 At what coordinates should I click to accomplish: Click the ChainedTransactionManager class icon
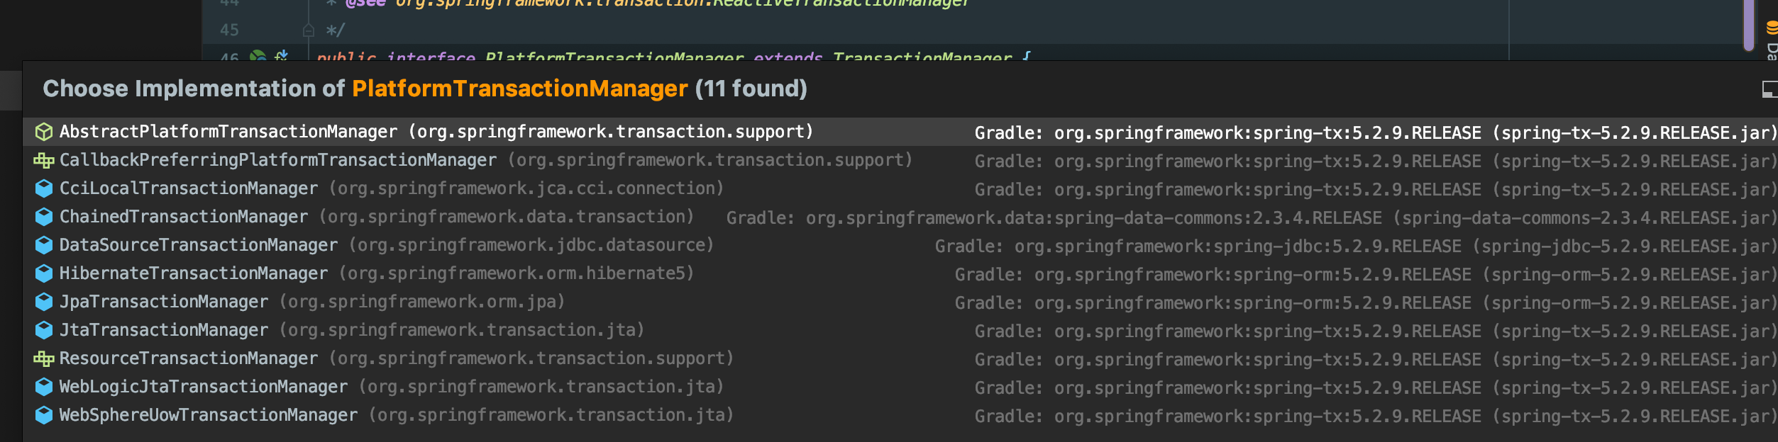coord(44,217)
